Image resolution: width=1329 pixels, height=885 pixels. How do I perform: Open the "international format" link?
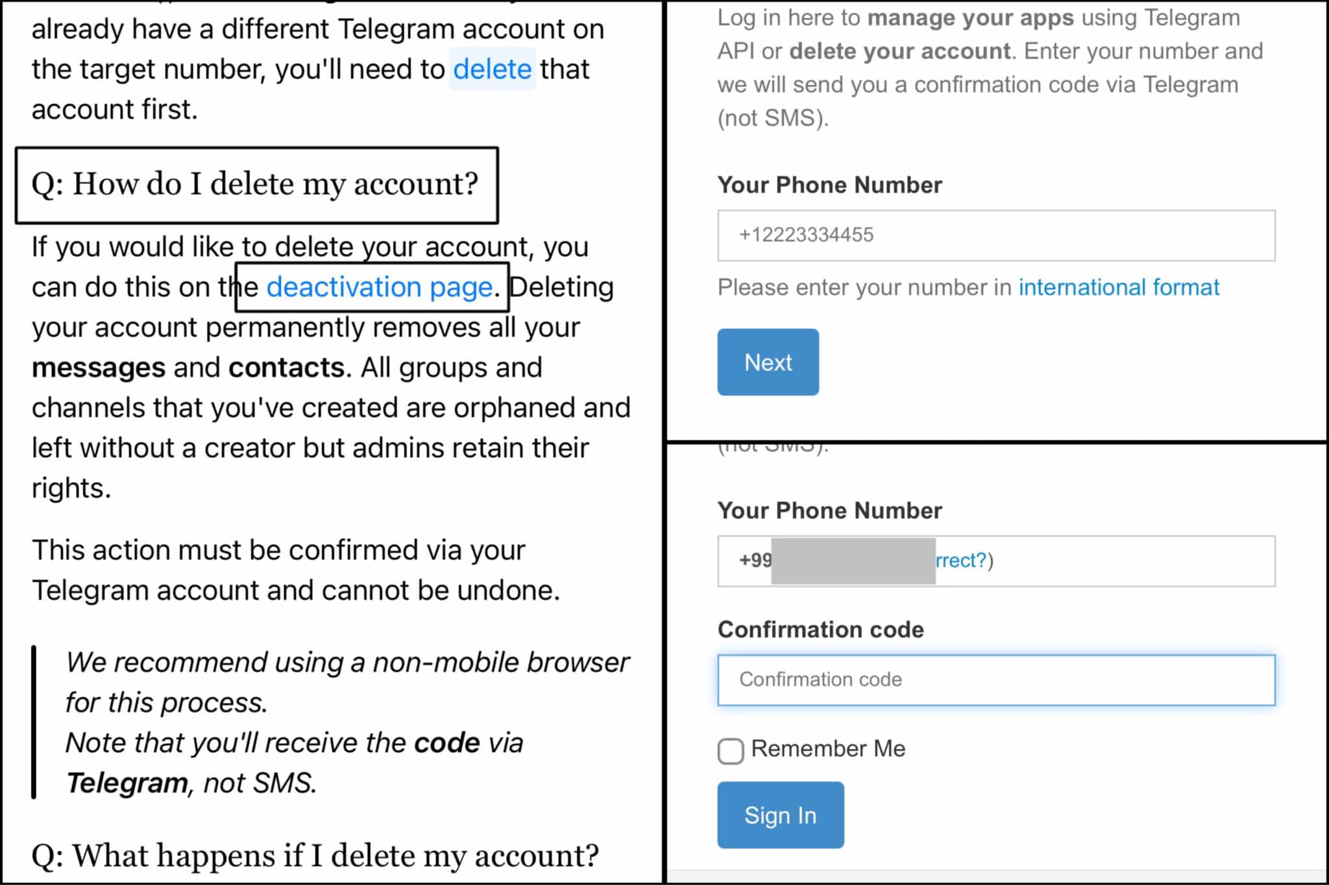click(1119, 287)
